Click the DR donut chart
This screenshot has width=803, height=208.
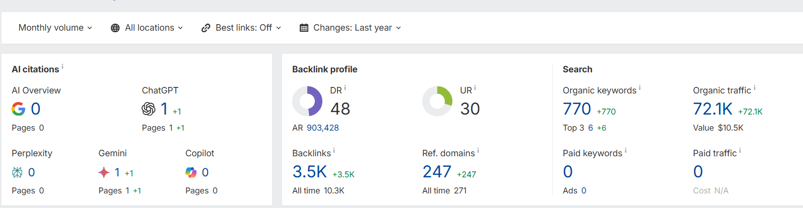click(x=307, y=101)
